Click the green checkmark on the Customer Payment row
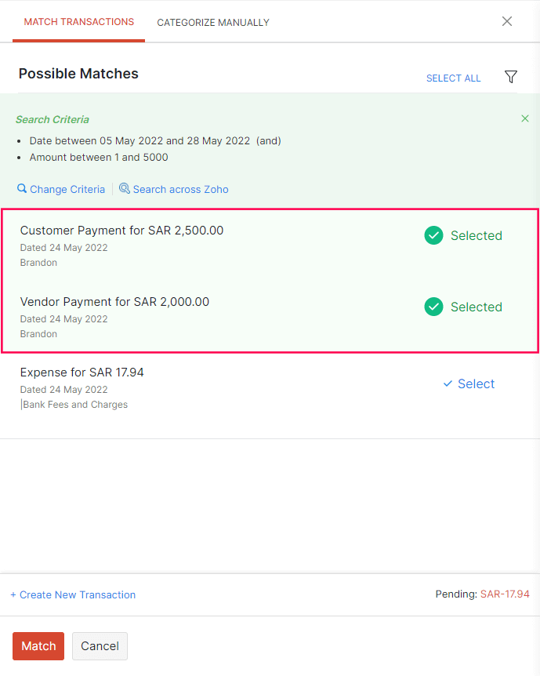 [433, 235]
